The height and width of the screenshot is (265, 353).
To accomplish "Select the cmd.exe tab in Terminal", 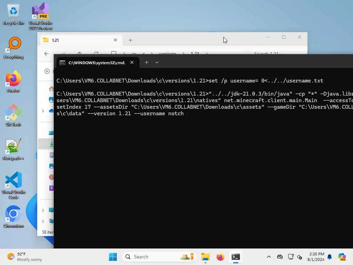I will click(x=97, y=63).
